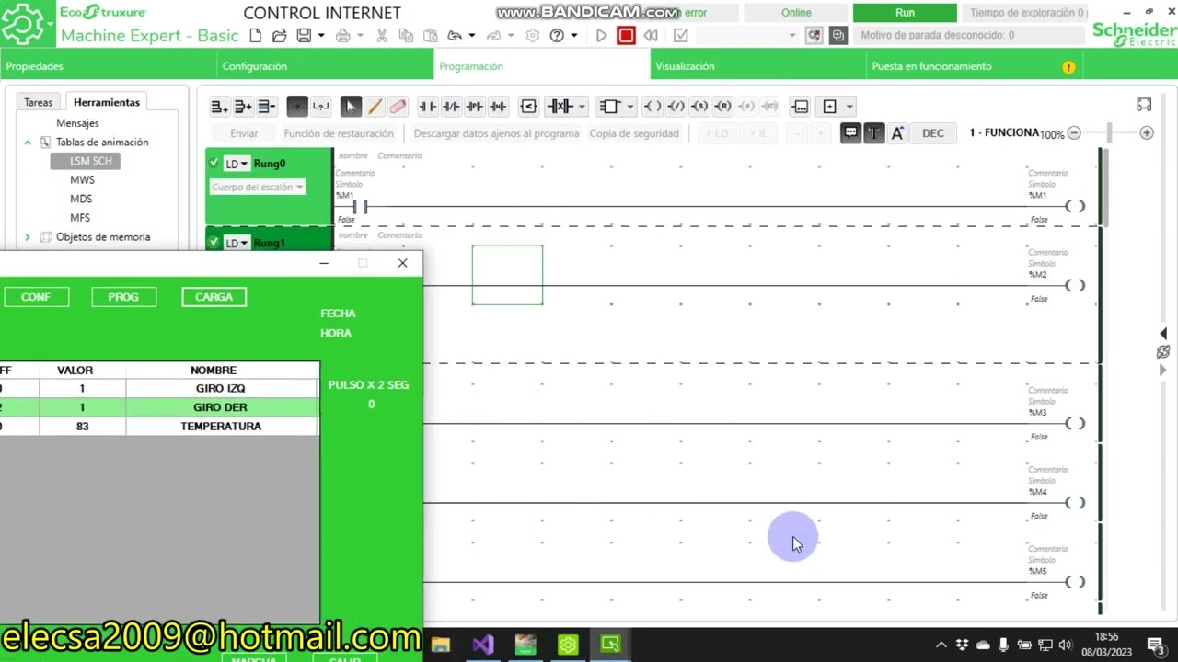
Task: Insert a reset coil
Action: pos(722,107)
